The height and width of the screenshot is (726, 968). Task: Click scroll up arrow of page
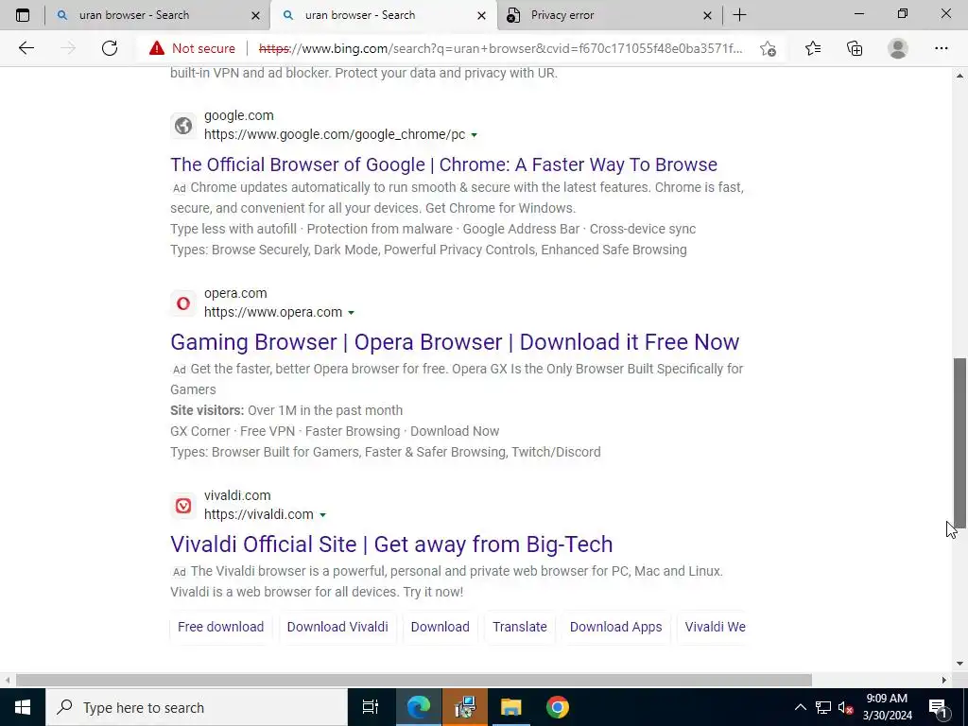(x=959, y=76)
